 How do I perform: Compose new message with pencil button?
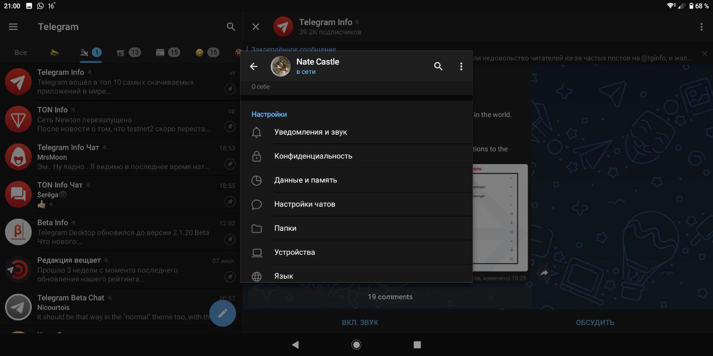(x=222, y=313)
